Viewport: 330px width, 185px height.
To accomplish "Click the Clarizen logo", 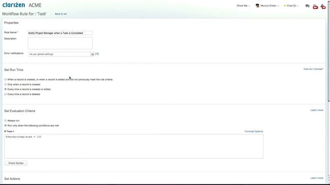I will point(14,5).
